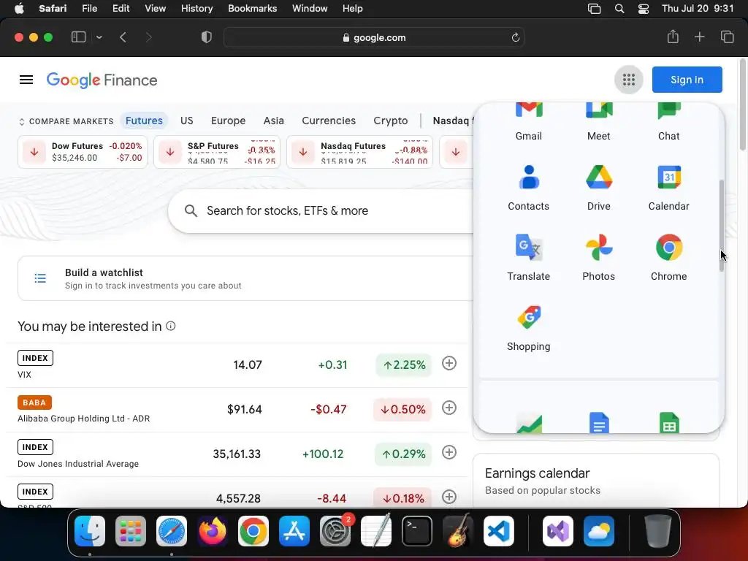Screen dimensions: 748x561
Task: Open Shopping from the apps grid
Action: (529, 328)
